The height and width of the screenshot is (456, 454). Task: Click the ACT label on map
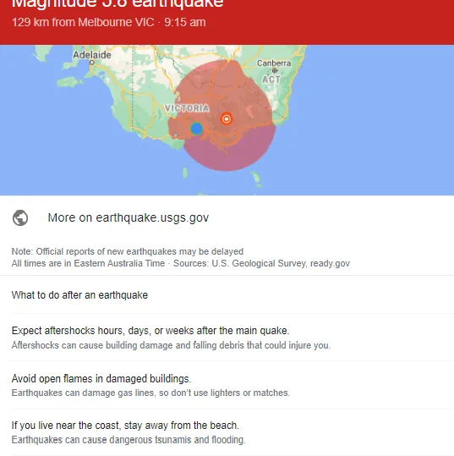point(271,80)
